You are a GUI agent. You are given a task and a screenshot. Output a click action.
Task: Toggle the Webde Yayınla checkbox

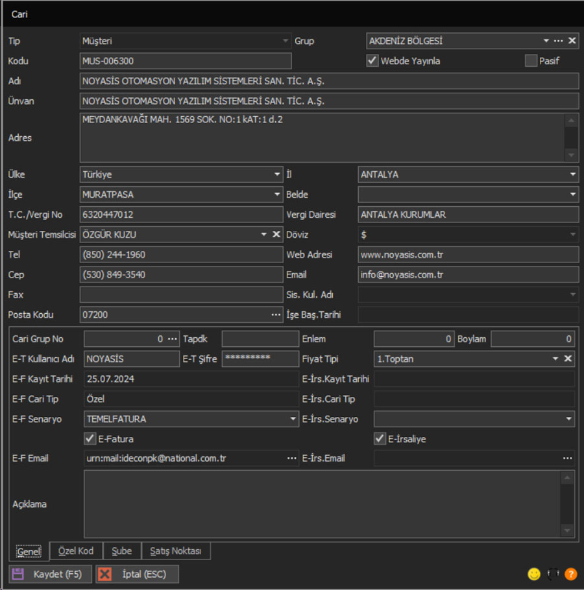click(x=372, y=60)
